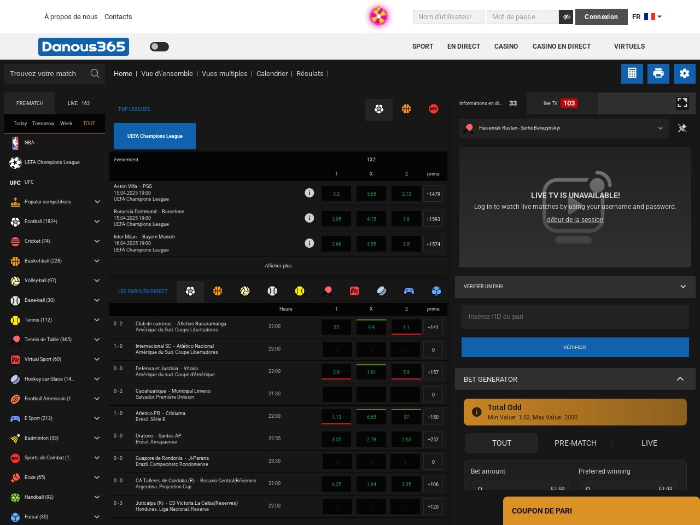Viewport: 700px width, 525px height.
Task: Expand Cricket (74) category
Action: click(x=97, y=241)
